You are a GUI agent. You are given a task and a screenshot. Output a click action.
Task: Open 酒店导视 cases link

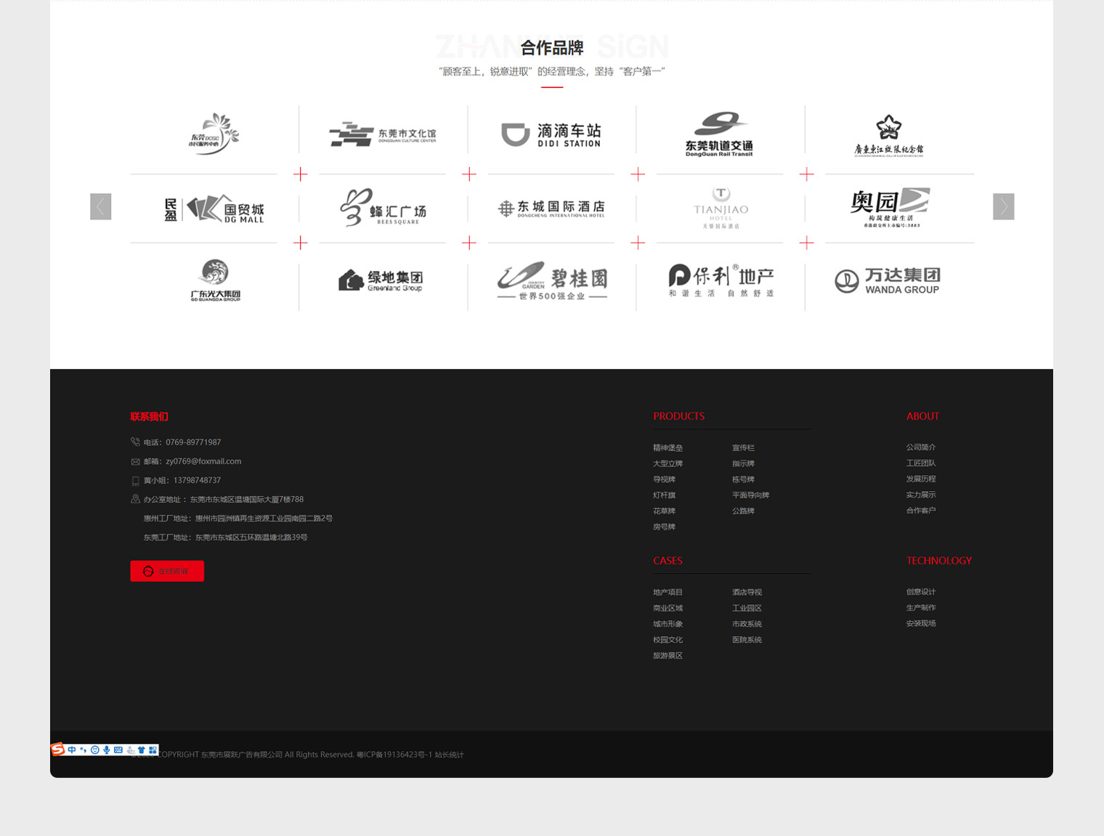click(x=747, y=593)
